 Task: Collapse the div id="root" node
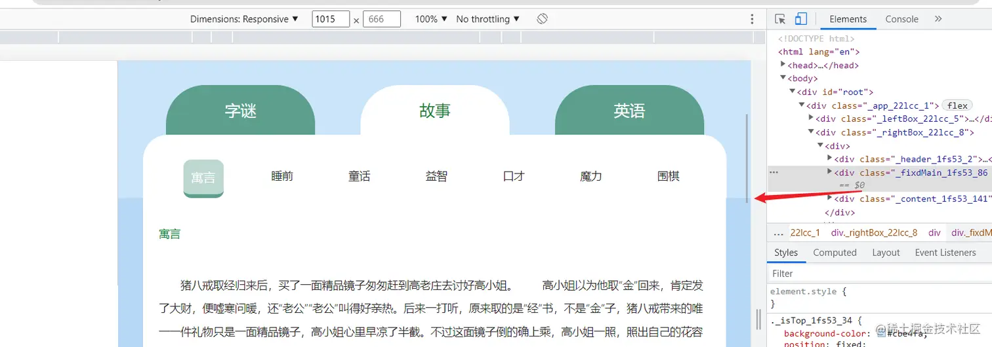pyautogui.click(x=793, y=91)
